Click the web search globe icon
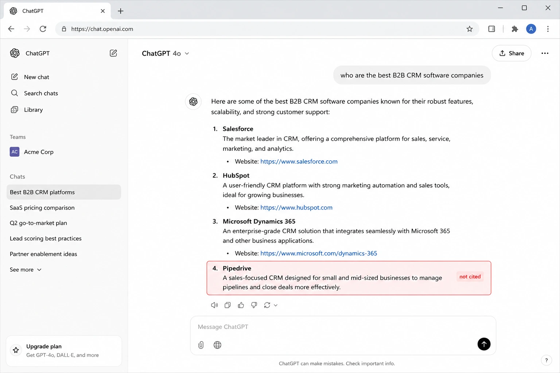This screenshot has width=560, height=373. (217, 345)
